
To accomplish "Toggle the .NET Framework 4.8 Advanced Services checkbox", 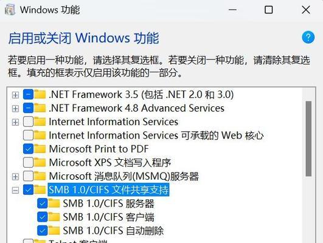I will pyautogui.click(x=28, y=108).
